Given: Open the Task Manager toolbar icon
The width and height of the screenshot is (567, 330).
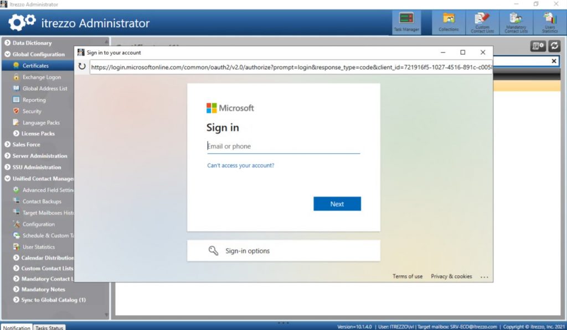Looking at the screenshot, I should click(x=406, y=22).
